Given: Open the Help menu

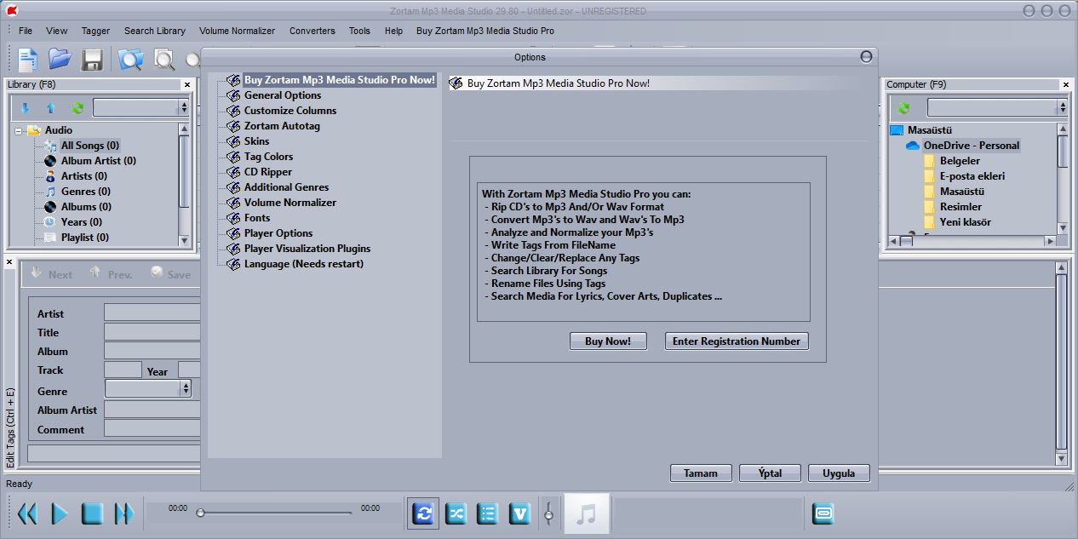Looking at the screenshot, I should pos(393,31).
